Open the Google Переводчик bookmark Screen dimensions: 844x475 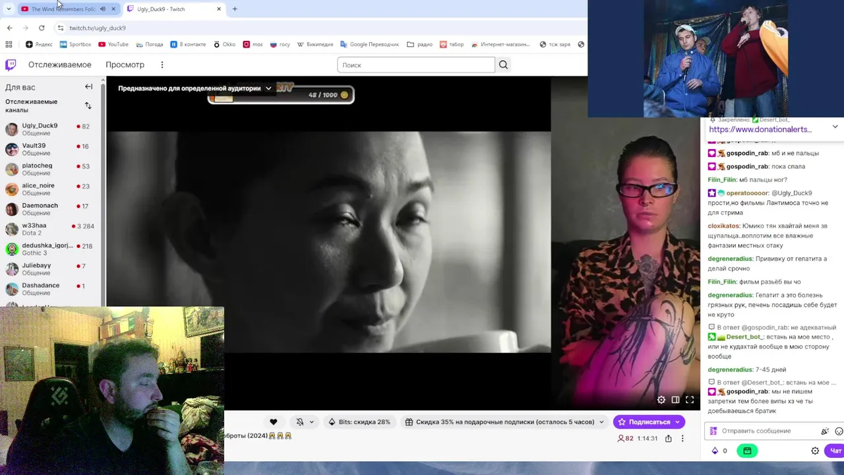(x=369, y=44)
